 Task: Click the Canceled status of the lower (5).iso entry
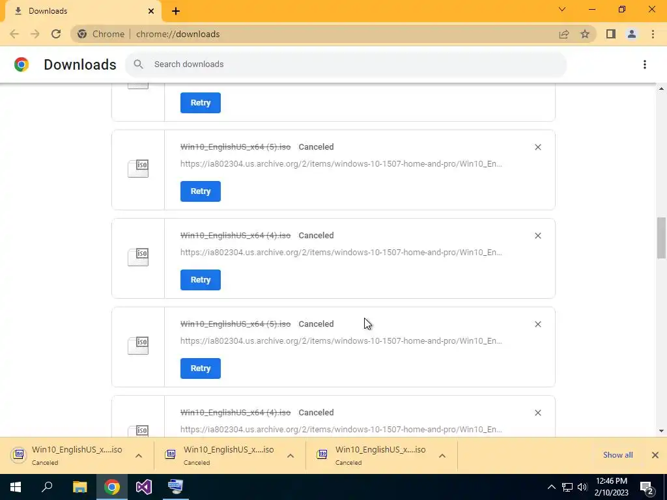[x=316, y=324]
